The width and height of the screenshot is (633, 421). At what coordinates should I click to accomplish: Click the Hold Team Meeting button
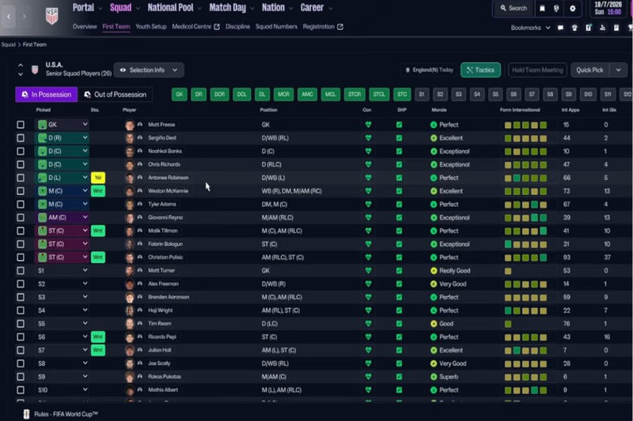point(537,70)
